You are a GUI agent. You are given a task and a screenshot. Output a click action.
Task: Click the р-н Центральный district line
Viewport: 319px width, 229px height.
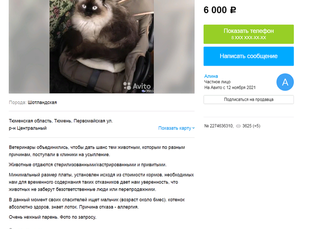(28, 128)
